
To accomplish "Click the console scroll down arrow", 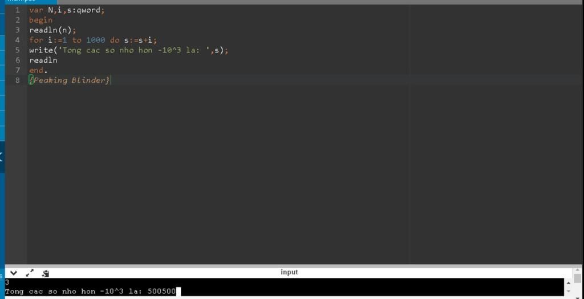I will 569,292.
